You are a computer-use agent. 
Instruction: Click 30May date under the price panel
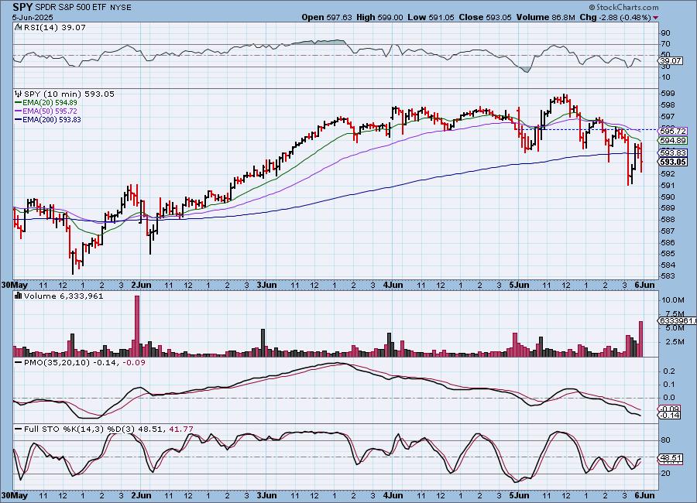click(x=15, y=285)
